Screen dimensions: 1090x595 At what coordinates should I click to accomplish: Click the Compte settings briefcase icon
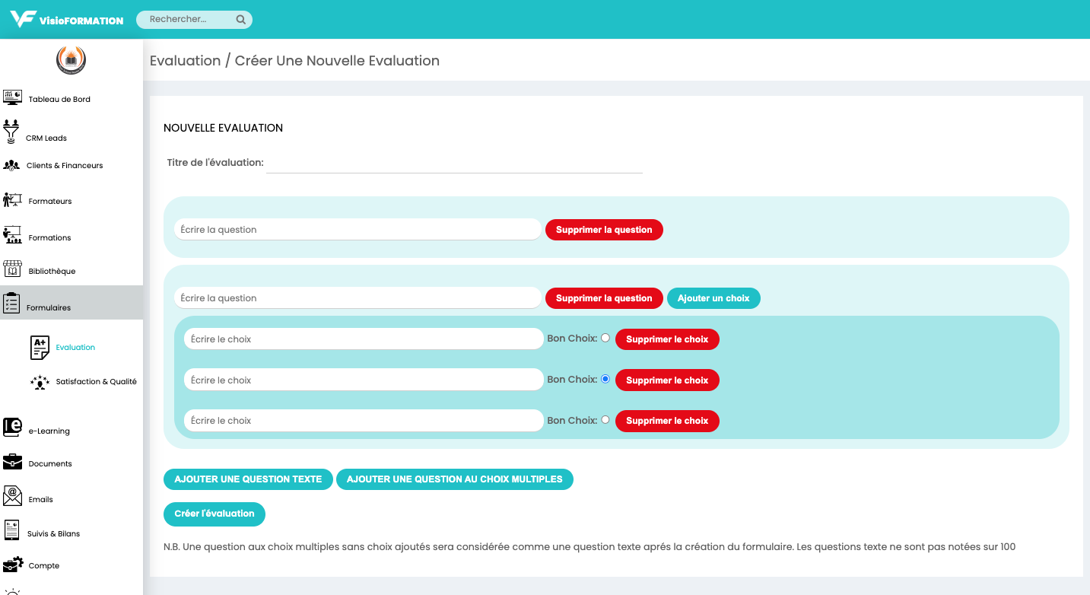13,564
